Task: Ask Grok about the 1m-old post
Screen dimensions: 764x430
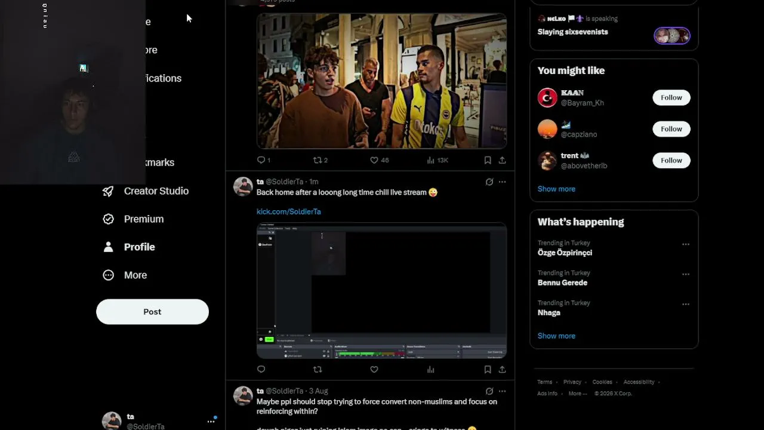Action: coord(489,182)
